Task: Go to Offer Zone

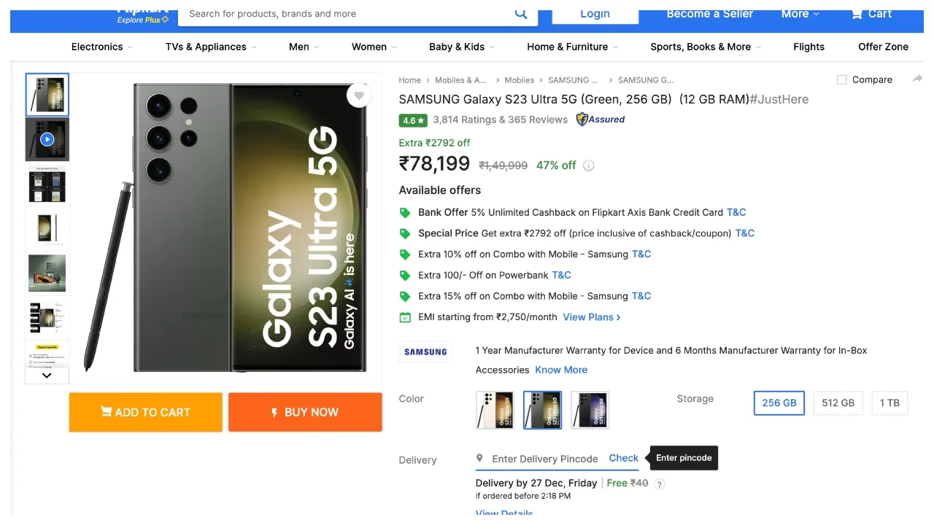Action: pos(883,47)
